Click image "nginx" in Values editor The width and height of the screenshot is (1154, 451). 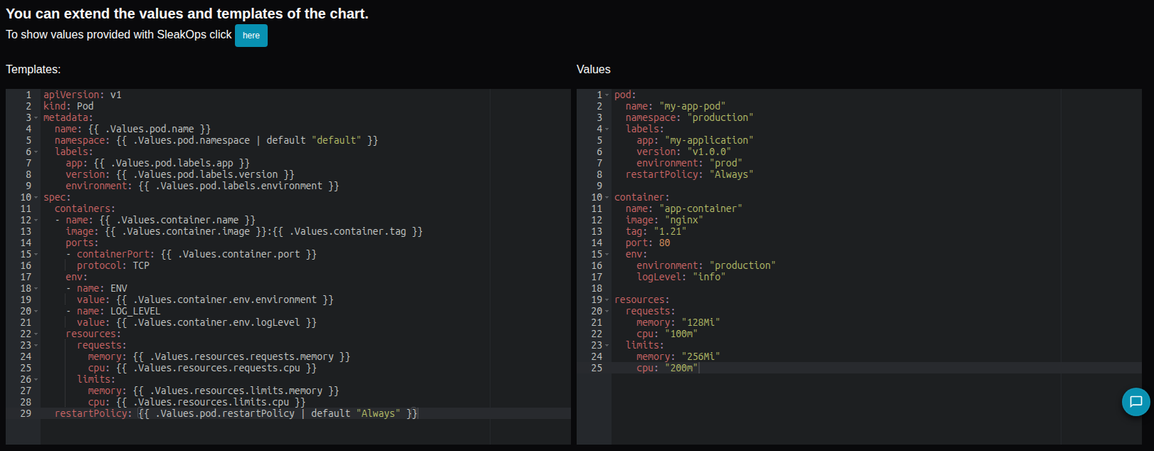click(x=664, y=220)
